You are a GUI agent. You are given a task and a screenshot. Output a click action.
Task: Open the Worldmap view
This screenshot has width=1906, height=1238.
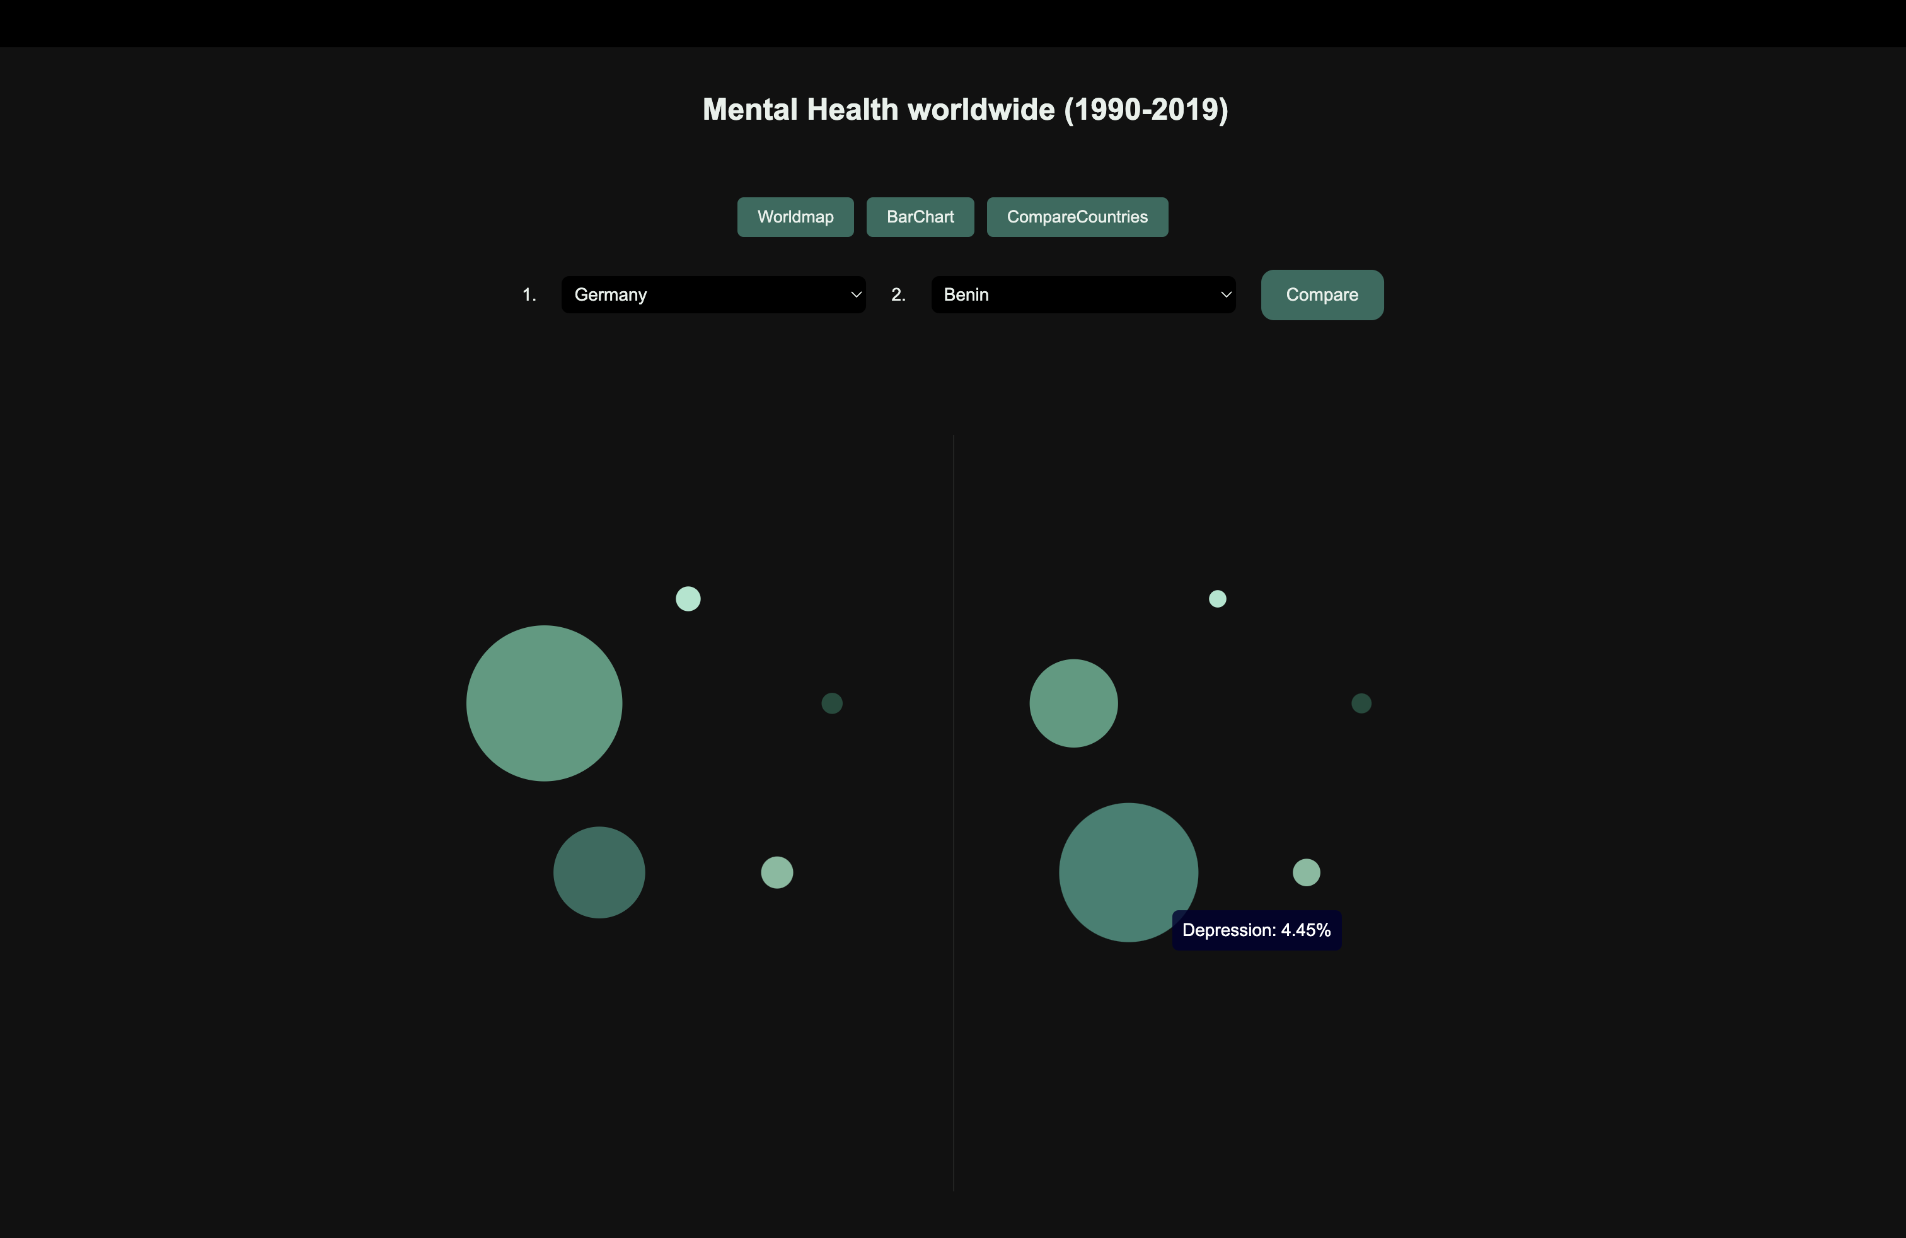[795, 217]
